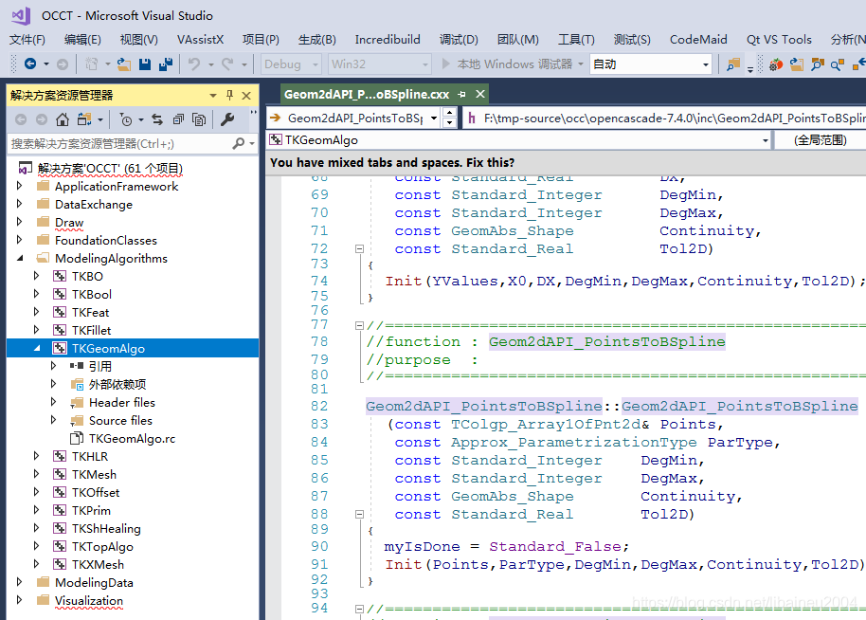Open the 调试(D) menu

[459, 40]
